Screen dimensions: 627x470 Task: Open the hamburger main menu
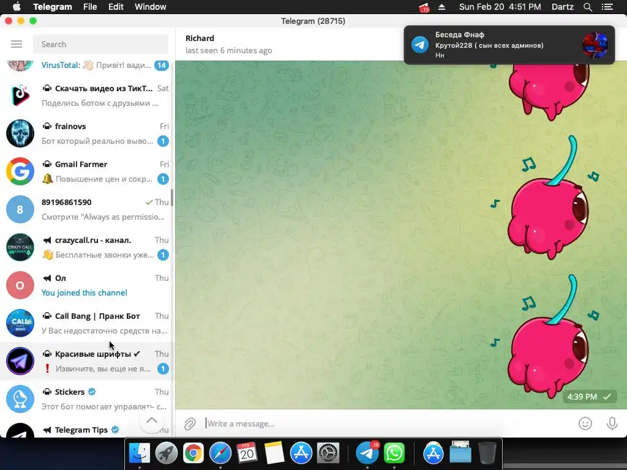pyautogui.click(x=17, y=44)
